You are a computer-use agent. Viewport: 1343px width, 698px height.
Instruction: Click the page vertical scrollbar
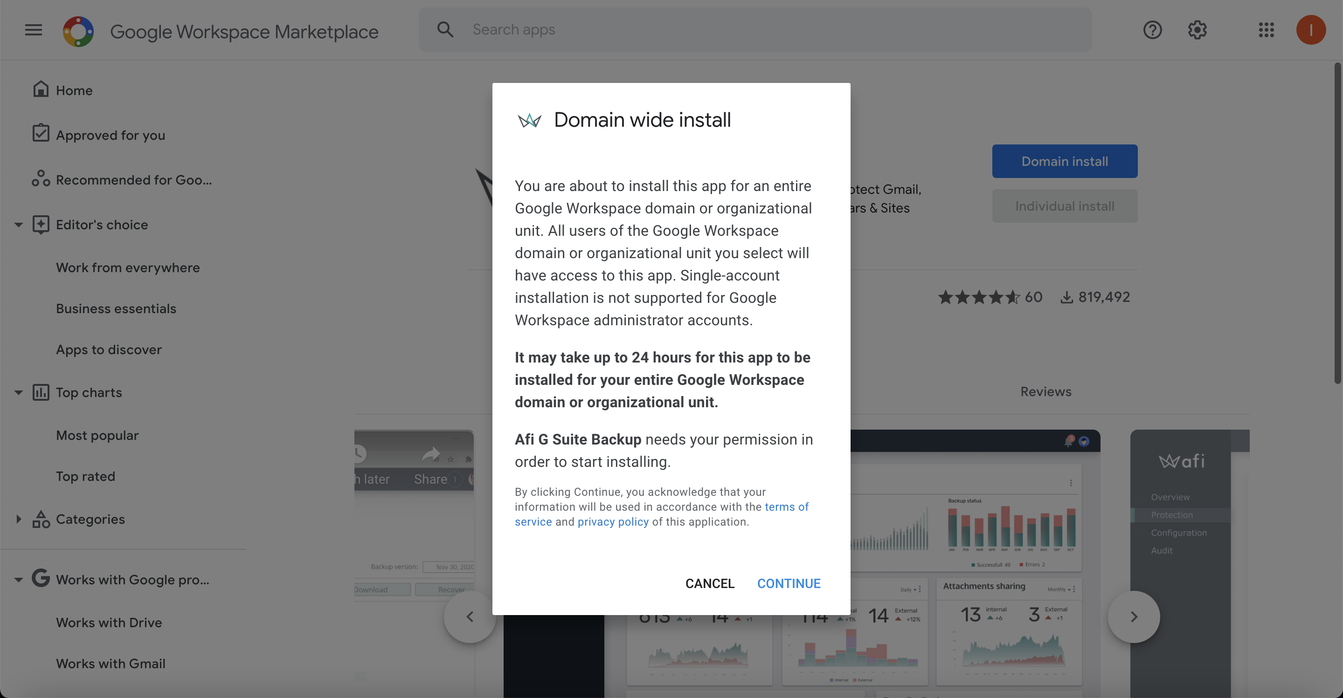(x=1337, y=223)
